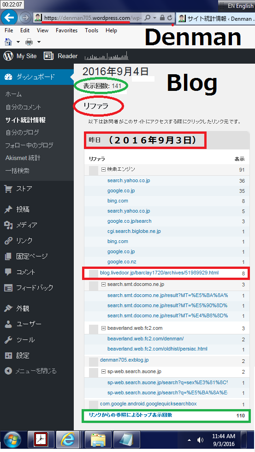Open com.google.android.googlequicksearchbox referrer link
The width and height of the screenshot is (255, 452).
[148, 404]
